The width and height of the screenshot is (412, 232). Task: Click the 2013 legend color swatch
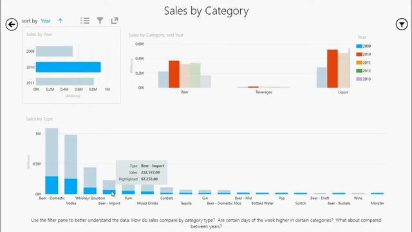(x=359, y=79)
